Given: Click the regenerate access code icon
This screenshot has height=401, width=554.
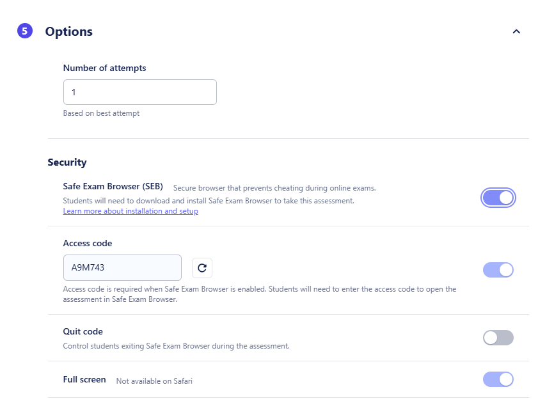Looking at the screenshot, I should point(202,268).
